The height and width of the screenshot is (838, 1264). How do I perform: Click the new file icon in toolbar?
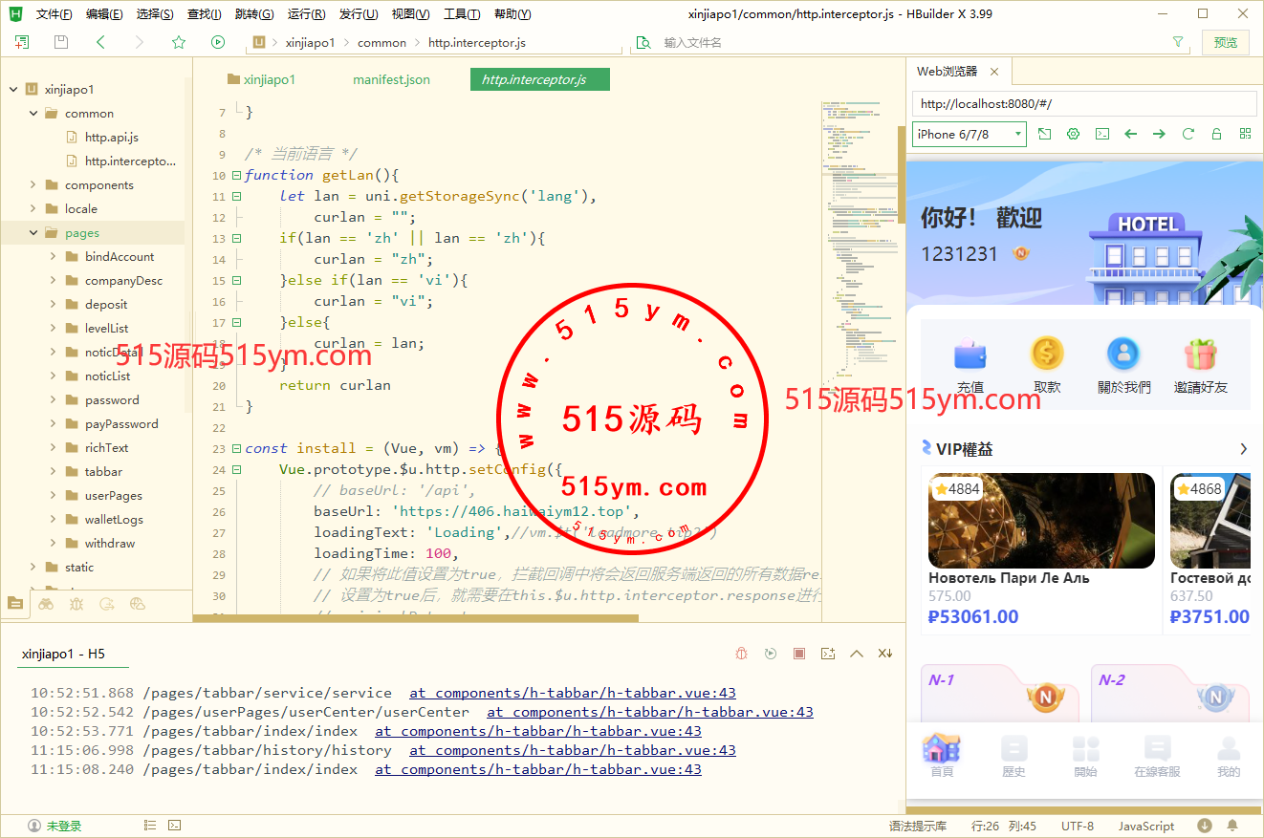22,42
